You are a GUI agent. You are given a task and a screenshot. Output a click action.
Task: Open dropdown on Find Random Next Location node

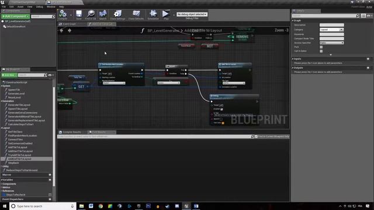click(114, 83)
